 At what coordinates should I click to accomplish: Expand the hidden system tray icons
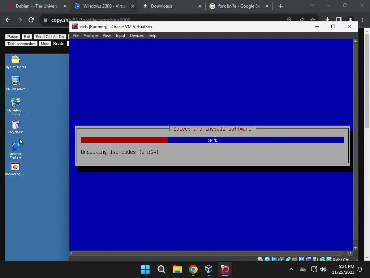point(291,269)
